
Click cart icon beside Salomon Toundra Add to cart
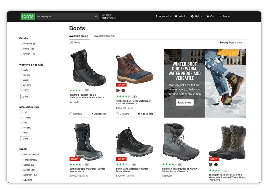pyautogui.click(x=92, y=114)
